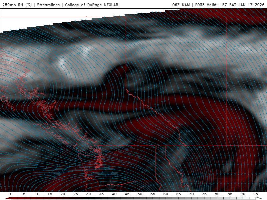267x200 pixels.
Task: Select the 15 value on the color scale
Action: click(x=50, y=194)
